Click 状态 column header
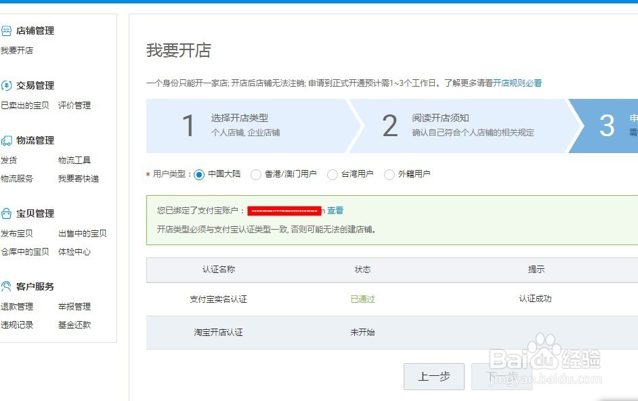This screenshot has width=638, height=401. click(x=362, y=270)
